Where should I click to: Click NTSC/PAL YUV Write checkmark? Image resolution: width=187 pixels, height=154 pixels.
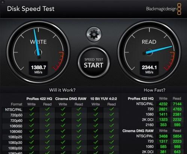(x=96, y=109)
